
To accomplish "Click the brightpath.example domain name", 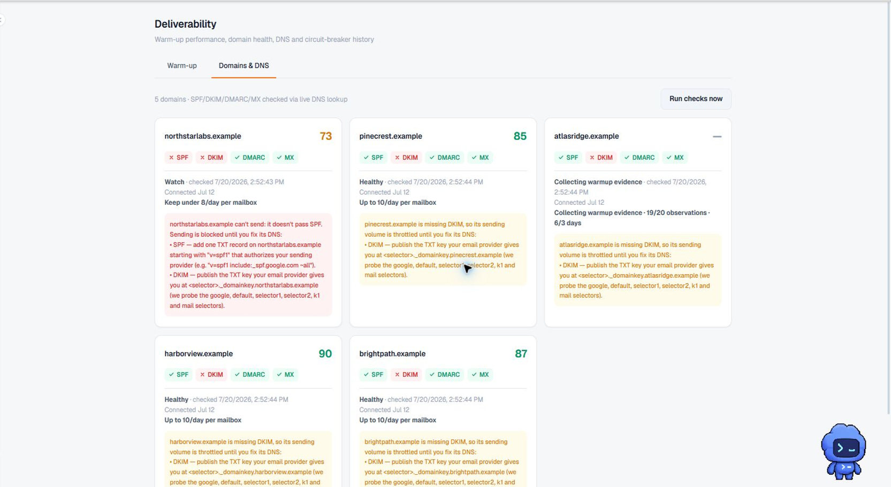I will (392, 354).
